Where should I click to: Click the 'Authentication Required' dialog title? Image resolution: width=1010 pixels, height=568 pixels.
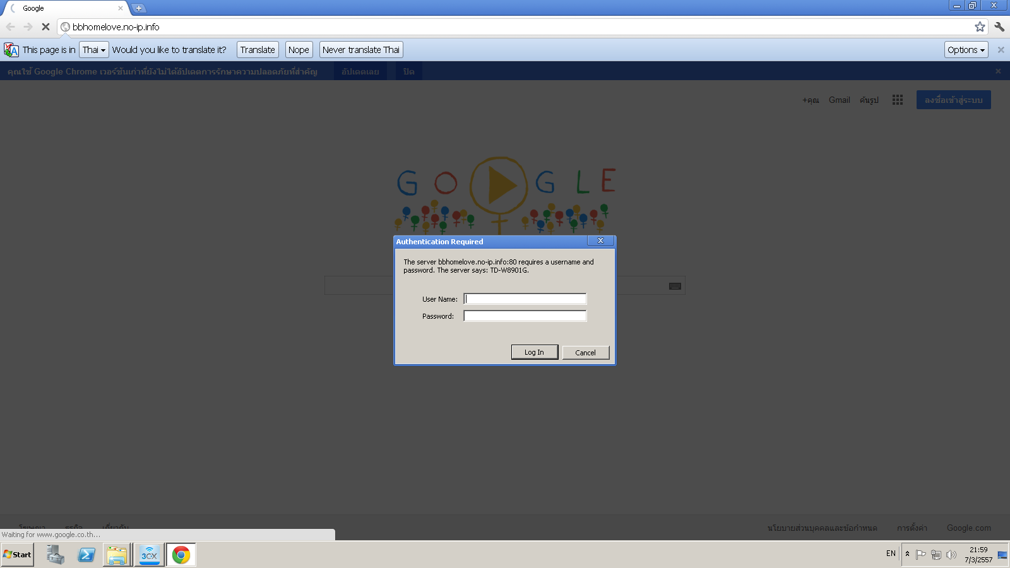pyautogui.click(x=439, y=242)
